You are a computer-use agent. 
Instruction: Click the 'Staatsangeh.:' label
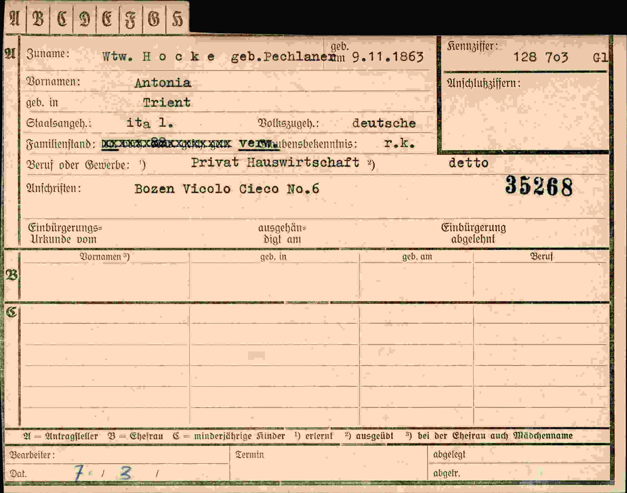point(59,123)
